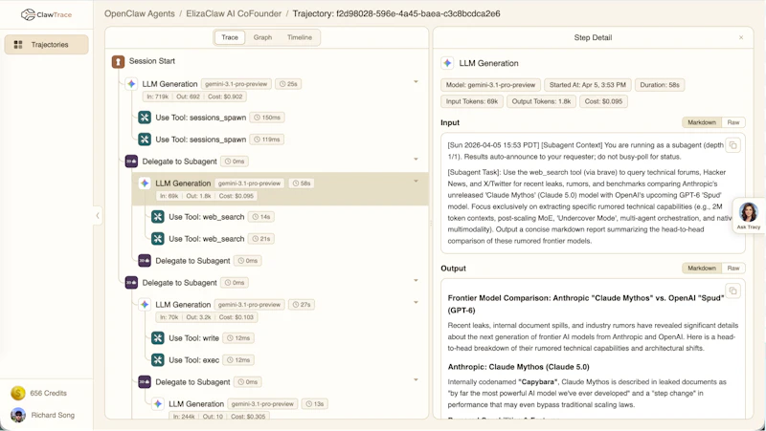Select the Use Tool: exec icon
Screen dimensions: 766x431
coord(157,360)
